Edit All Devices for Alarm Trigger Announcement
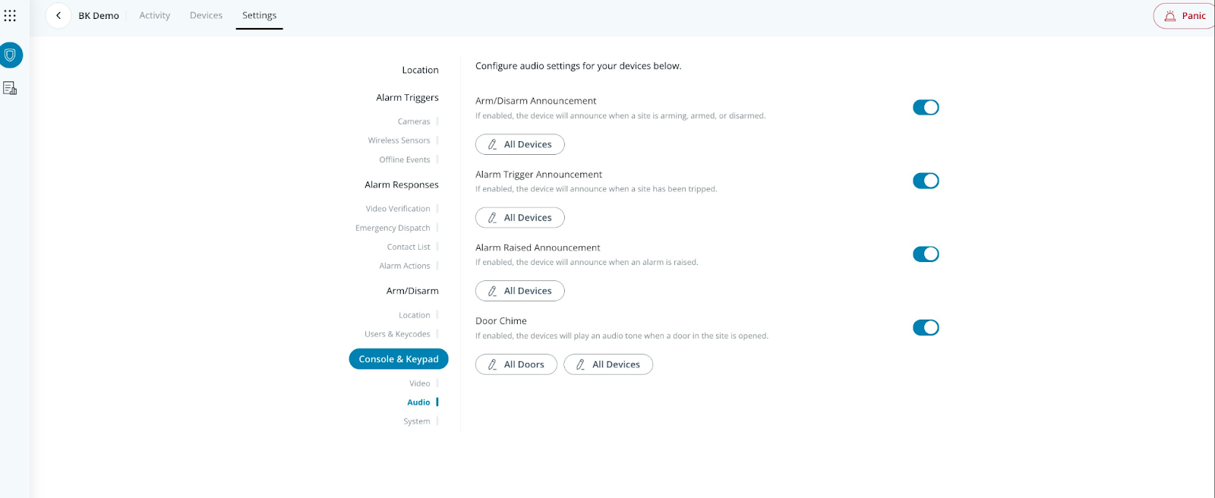This screenshot has width=1215, height=498. (520, 218)
